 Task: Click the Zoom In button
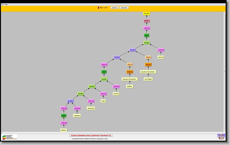[114, 8]
